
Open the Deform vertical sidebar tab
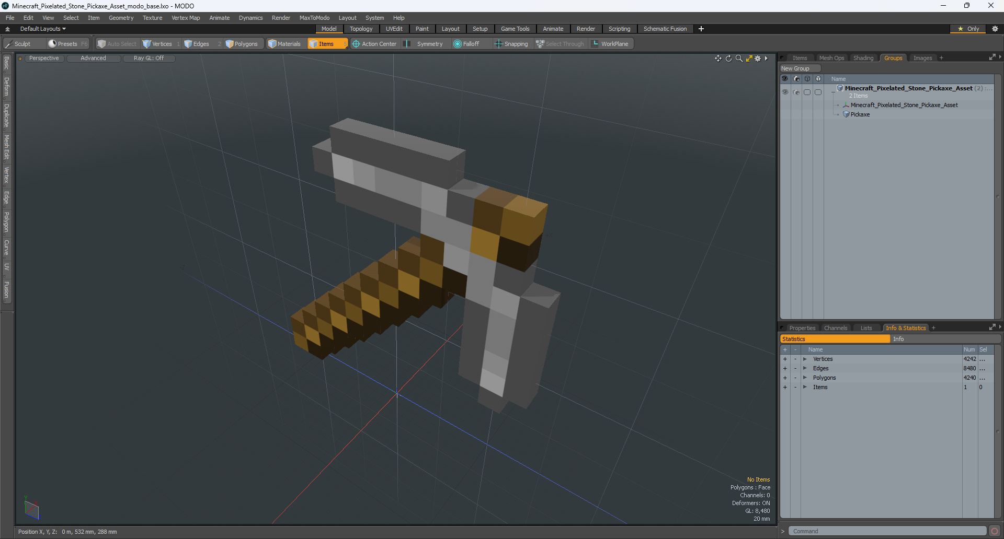6,87
